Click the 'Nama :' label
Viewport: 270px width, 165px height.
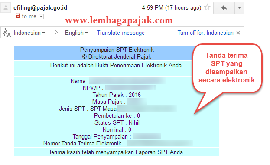coord(80,81)
